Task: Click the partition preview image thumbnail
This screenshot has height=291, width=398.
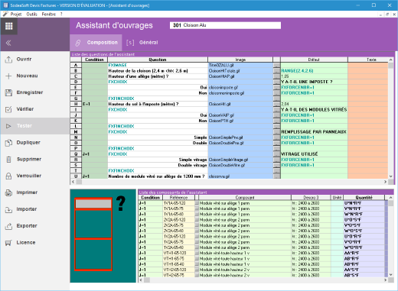Action: (x=103, y=236)
